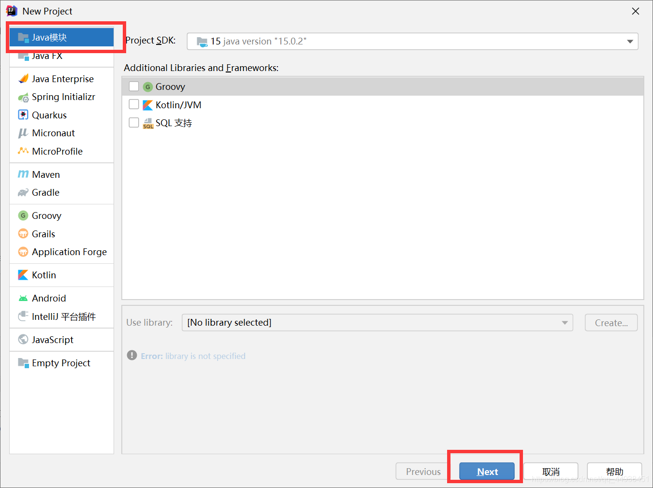The width and height of the screenshot is (653, 488).
Task: Select Quarkus project type
Action: pos(62,115)
